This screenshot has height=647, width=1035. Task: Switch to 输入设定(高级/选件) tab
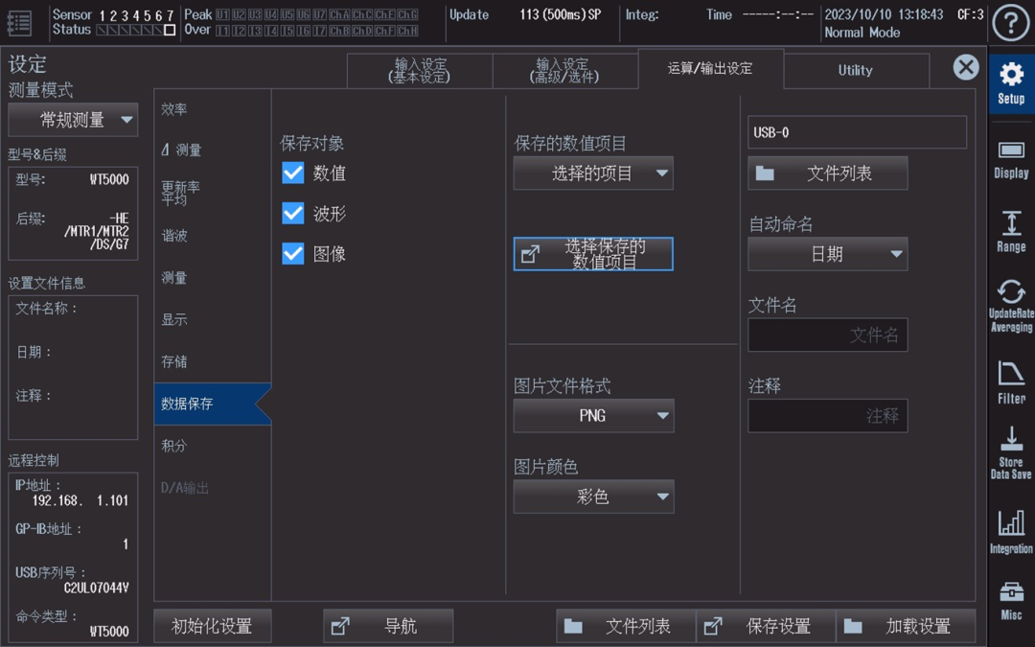(565, 71)
